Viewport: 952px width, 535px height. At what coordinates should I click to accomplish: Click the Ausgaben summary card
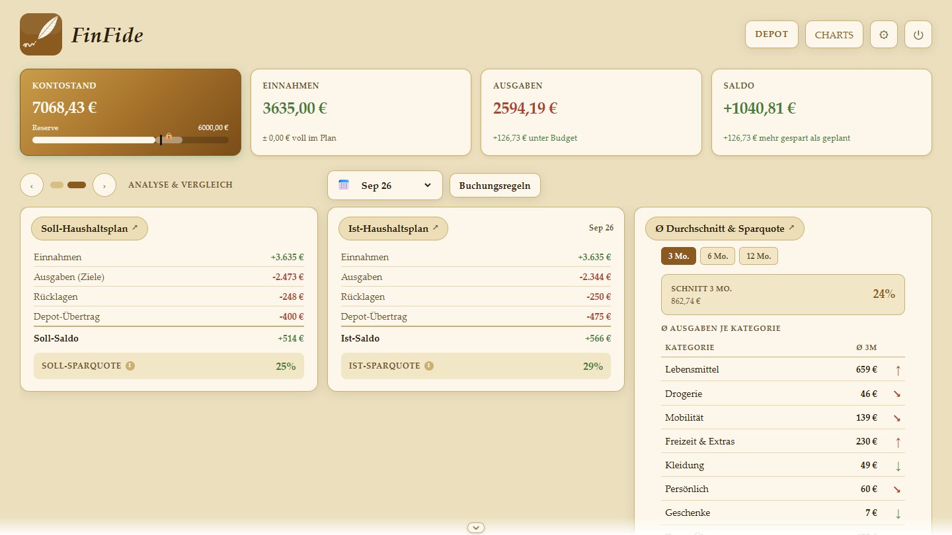click(591, 112)
